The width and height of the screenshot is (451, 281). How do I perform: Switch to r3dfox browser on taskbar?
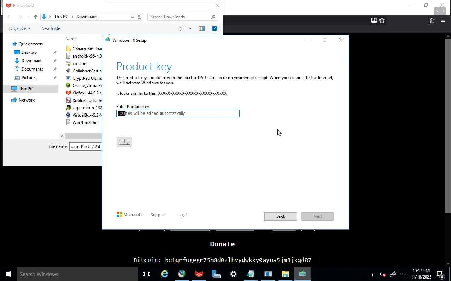(x=199, y=274)
